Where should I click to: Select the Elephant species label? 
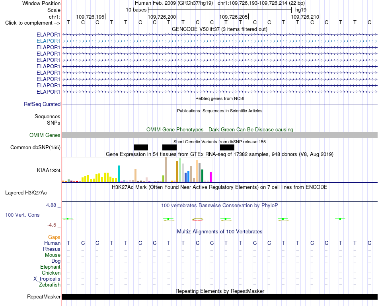tap(50, 267)
